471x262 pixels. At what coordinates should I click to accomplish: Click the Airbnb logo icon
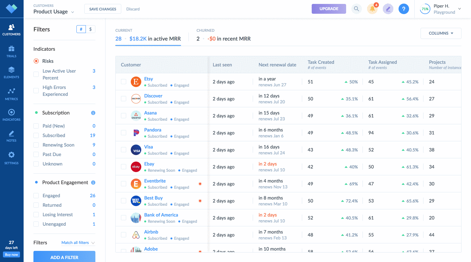tap(136, 235)
